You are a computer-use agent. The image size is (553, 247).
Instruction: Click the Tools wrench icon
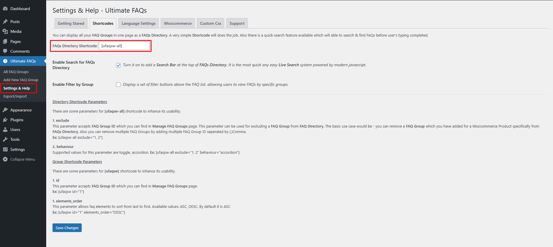(x=5, y=139)
